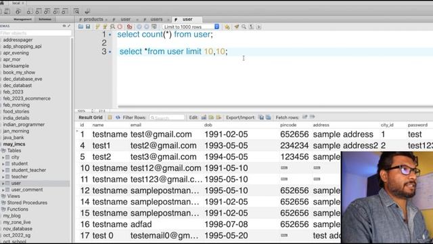
Task: Create a new schema icon in the main toolbar
Action: (x=30, y=12)
